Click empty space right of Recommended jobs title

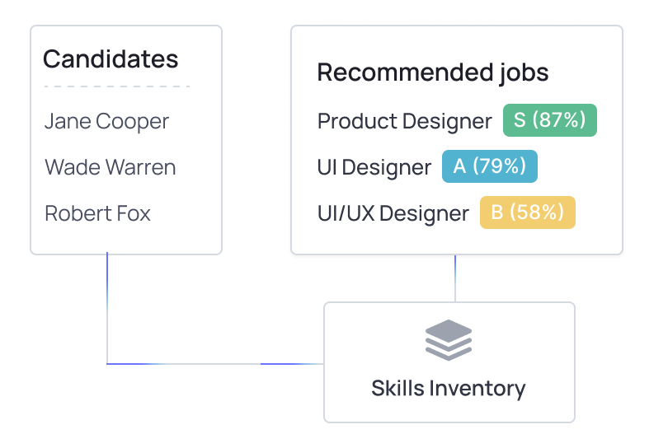click(x=584, y=72)
